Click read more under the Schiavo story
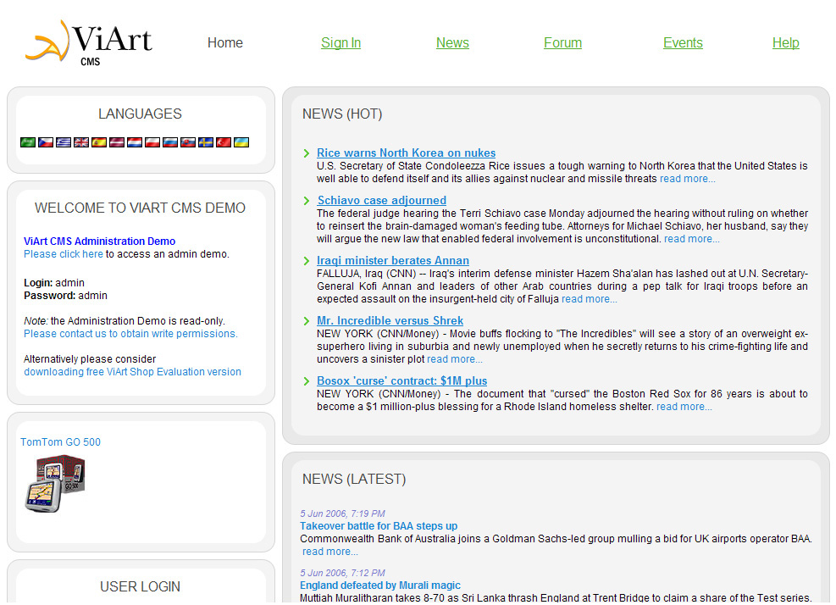This screenshot has width=836, height=605. point(691,239)
